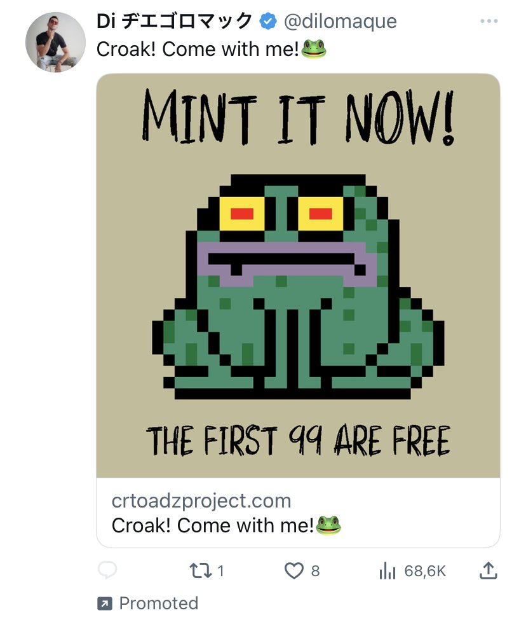Click the "Promoted" label text

click(x=158, y=603)
